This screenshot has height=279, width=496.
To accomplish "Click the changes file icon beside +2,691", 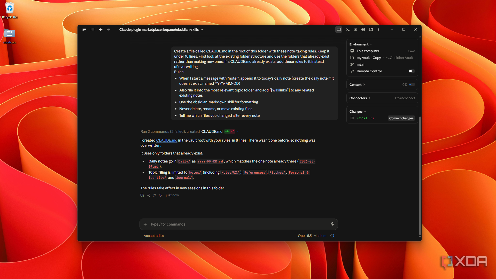I will (x=352, y=118).
